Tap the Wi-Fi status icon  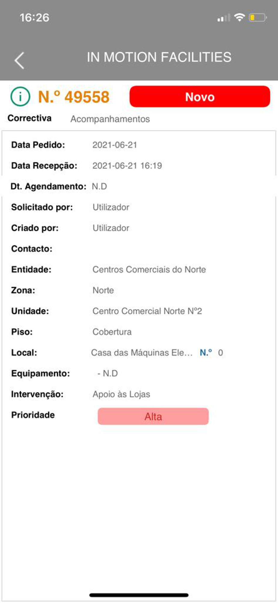click(x=239, y=17)
